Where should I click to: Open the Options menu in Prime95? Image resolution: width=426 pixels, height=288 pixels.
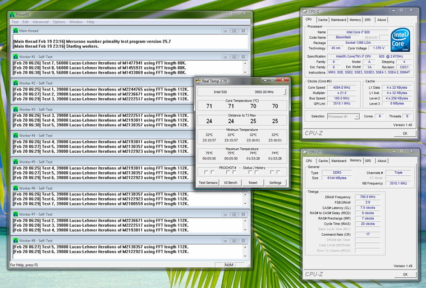coord(59,22)
